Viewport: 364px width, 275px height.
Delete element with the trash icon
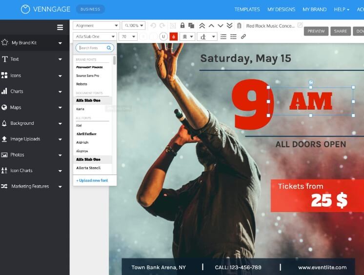point(239,25)
